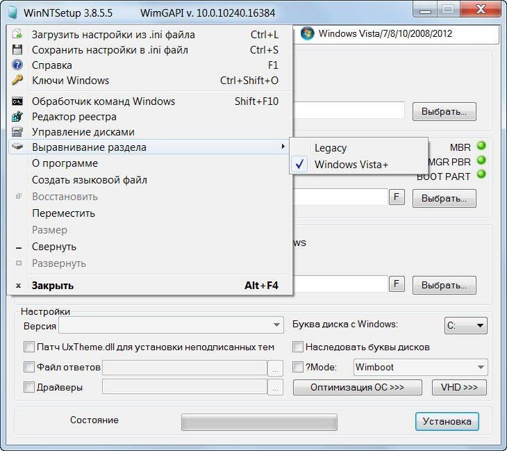The width and height of the screenshot is (507, 451).
Task: Click the Состояние progress bar
Action: coord(259,422)
